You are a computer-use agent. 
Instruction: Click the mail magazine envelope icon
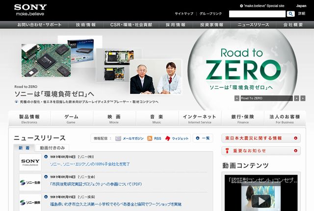(118, 138)
